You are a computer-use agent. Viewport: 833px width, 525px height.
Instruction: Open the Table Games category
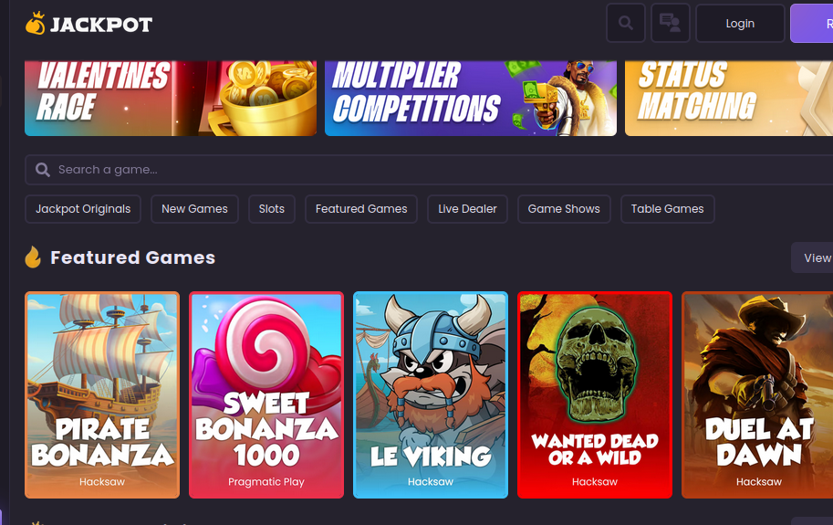[x=667, y=209]
